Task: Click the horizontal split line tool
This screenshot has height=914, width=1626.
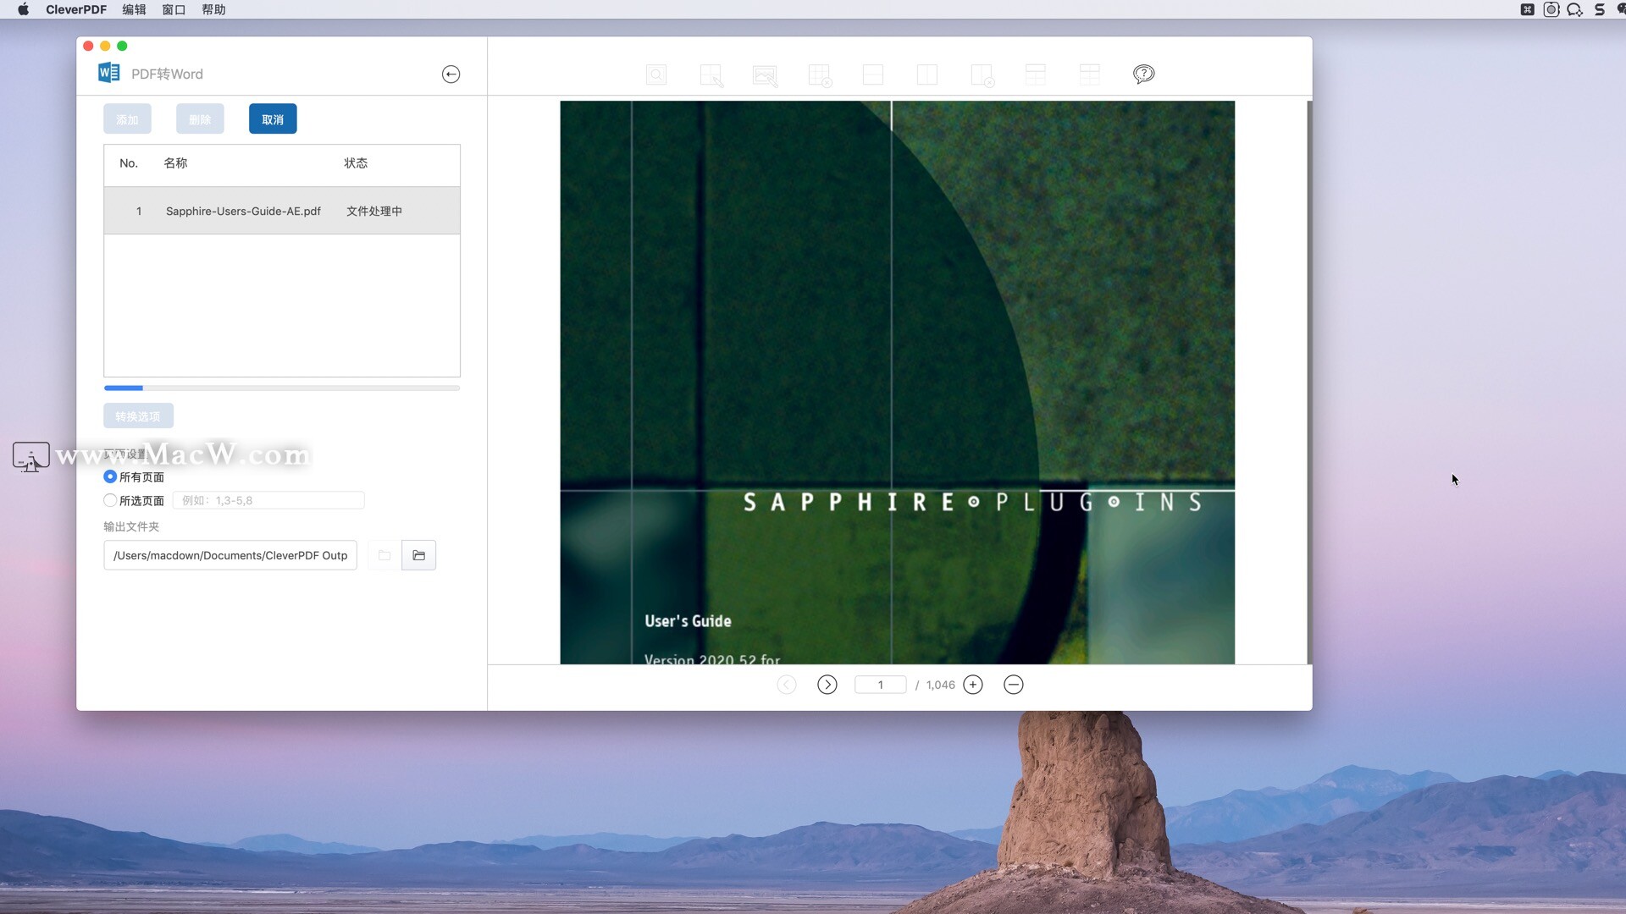Action: pos(873,74)
